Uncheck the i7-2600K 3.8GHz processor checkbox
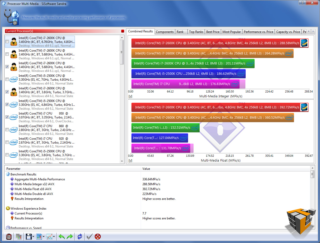This screenshot has width=320, height=243. pos(7,92)
